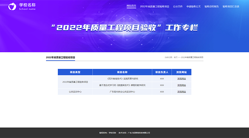
Task: Select the 2022年省质量工程验收项目 section tab heading
Action: (x=60, y=58)
